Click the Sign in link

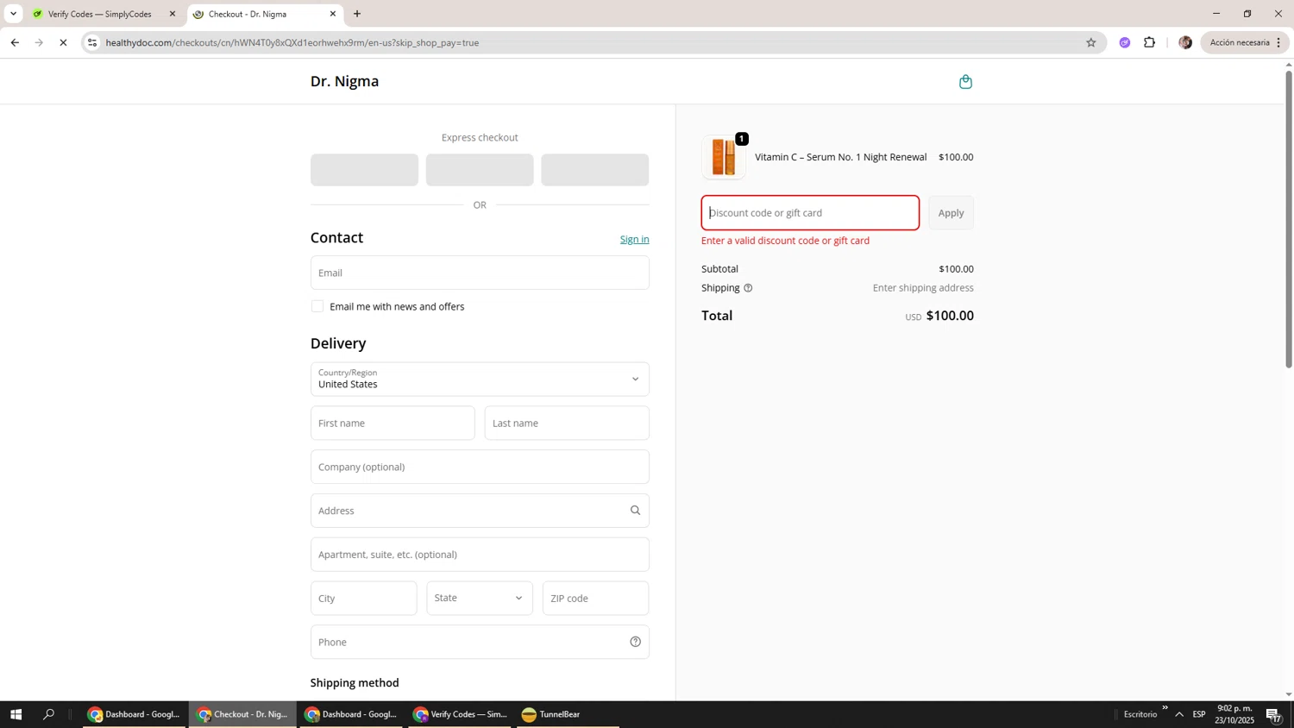(634, 239)
